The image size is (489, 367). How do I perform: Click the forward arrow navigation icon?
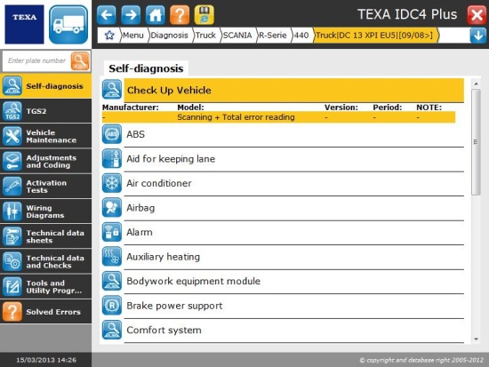(131, 14)
